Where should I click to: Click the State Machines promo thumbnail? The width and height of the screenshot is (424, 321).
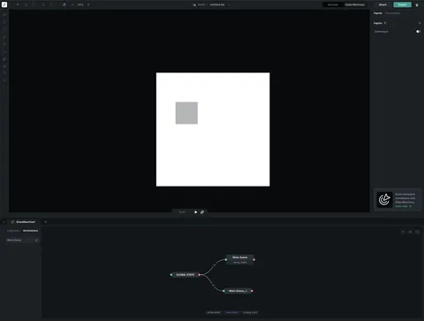tap(384, 200)
